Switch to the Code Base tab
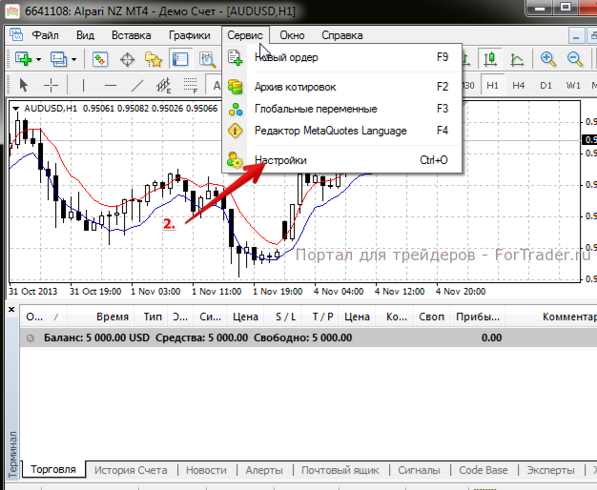Screen dimensions: 597x490 click(x=483, y=470)
